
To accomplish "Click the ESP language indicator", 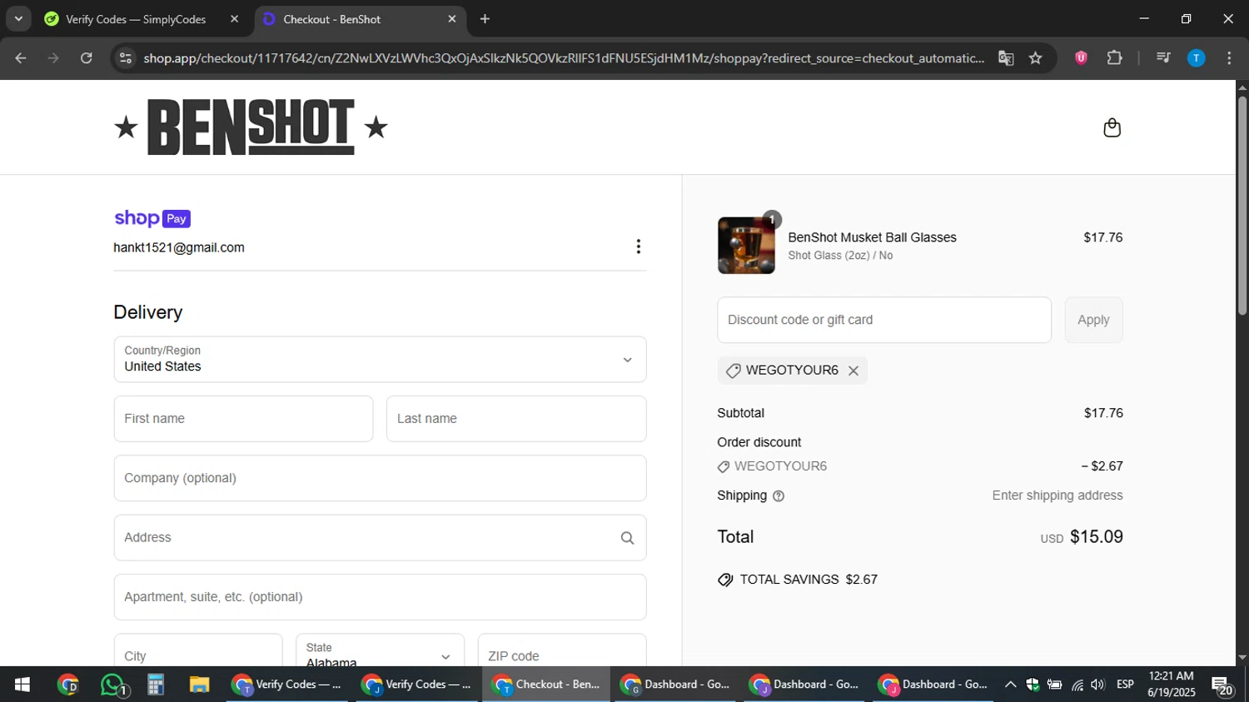I will tap(1125, 685).
